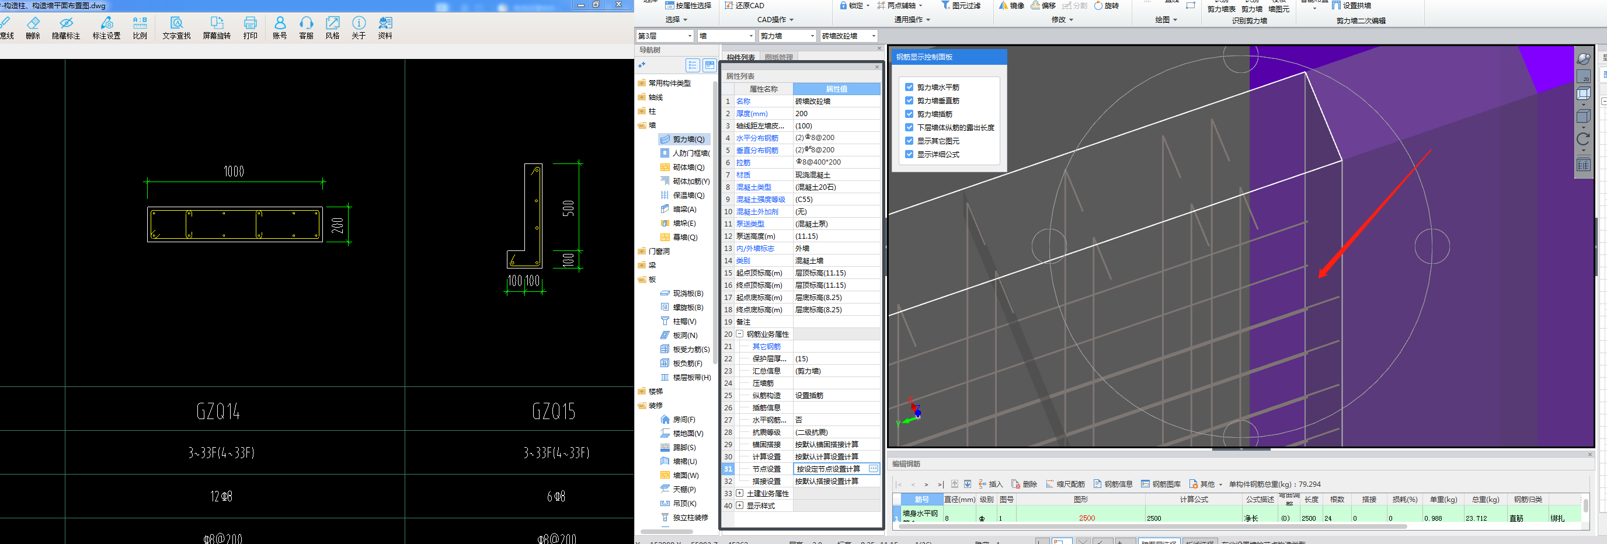1607x544 pixels.
Task: Click the 旋转 (rotate) tool in the ribbon
Action: point(1106,6)
